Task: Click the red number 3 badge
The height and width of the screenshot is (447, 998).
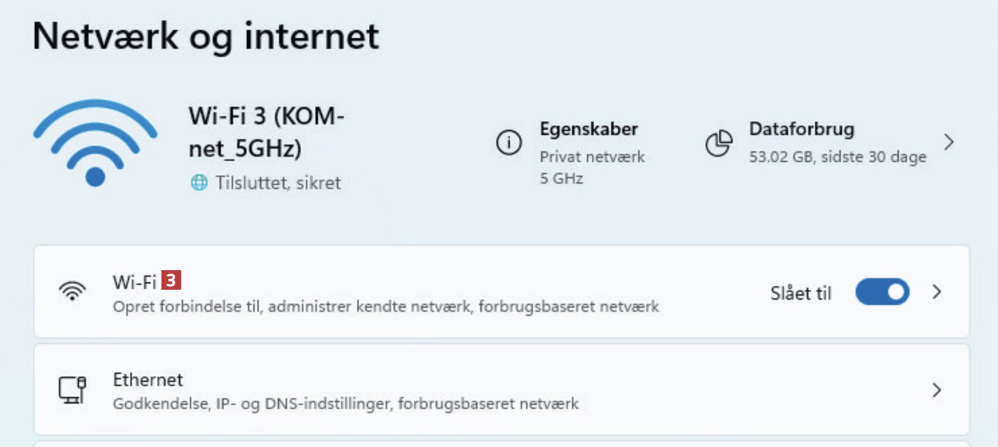Action: point(171,280)
